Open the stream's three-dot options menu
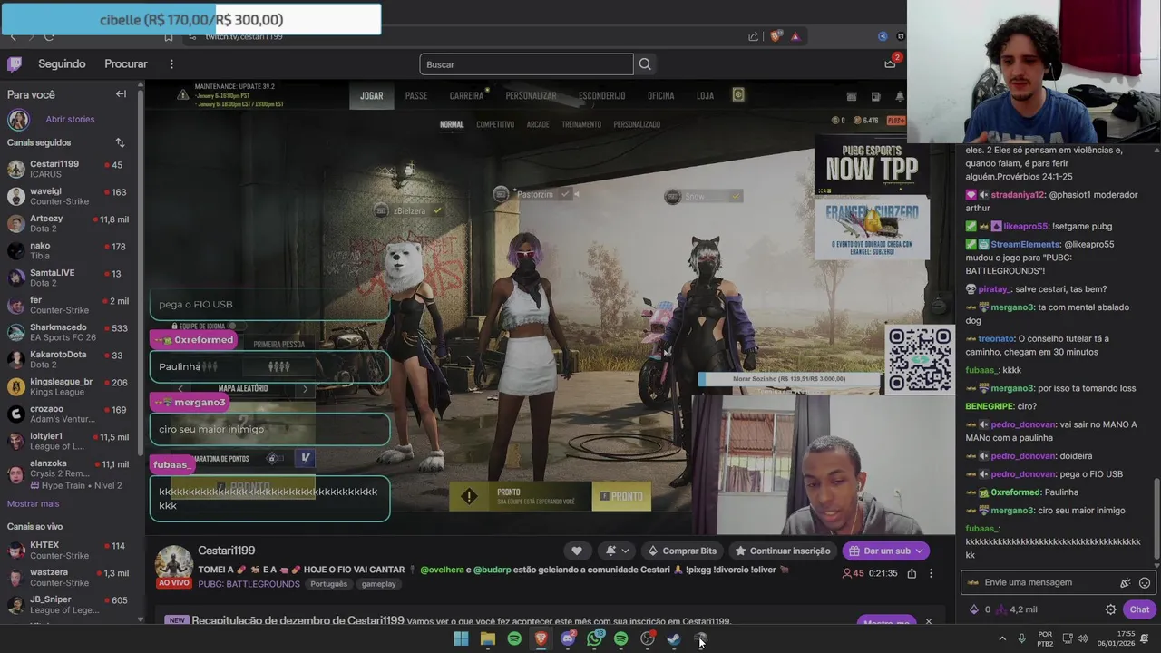 point(931,573)
